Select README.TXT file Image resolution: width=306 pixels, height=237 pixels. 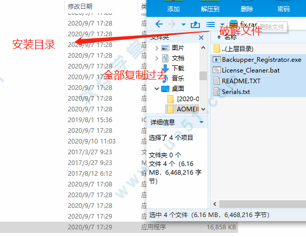(259, 81)
